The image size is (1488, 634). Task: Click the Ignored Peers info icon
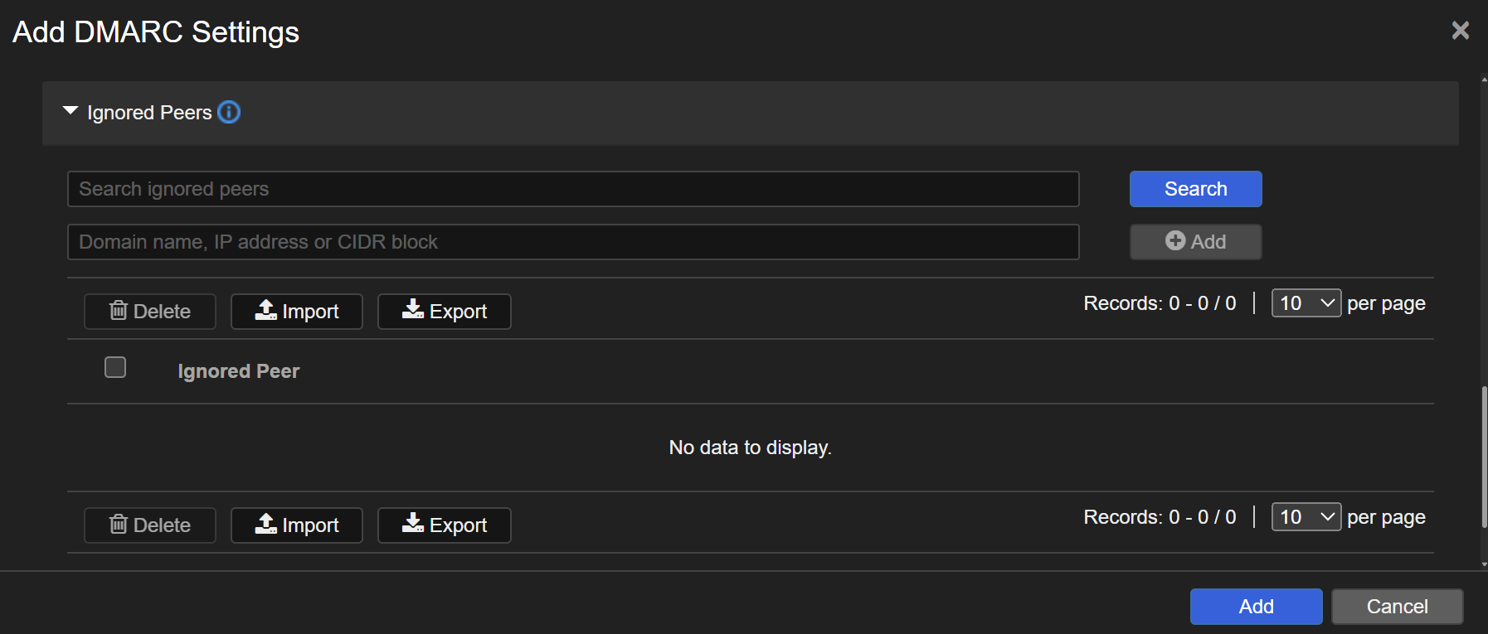tap(229, 112)
